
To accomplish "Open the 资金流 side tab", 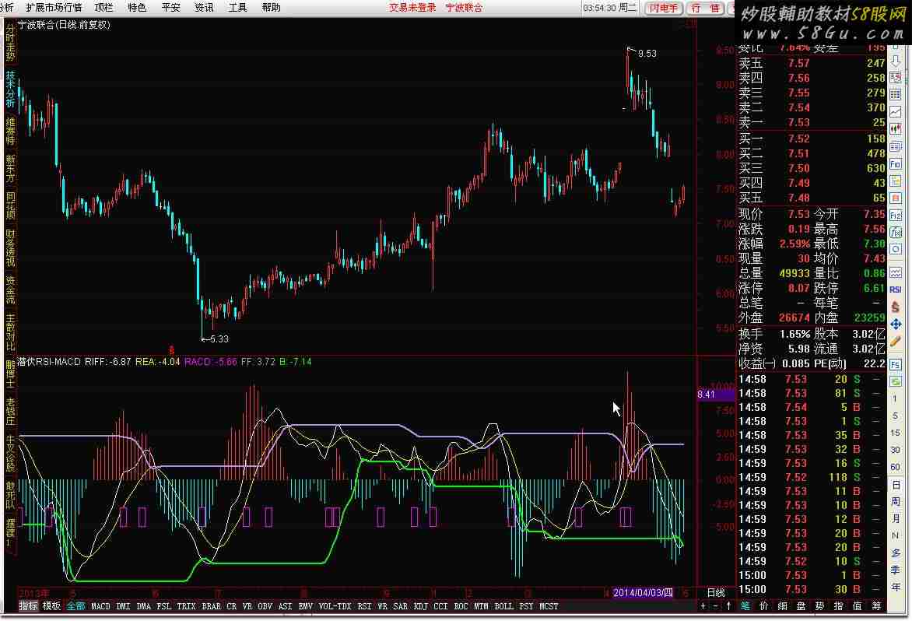I will (10, 289).
